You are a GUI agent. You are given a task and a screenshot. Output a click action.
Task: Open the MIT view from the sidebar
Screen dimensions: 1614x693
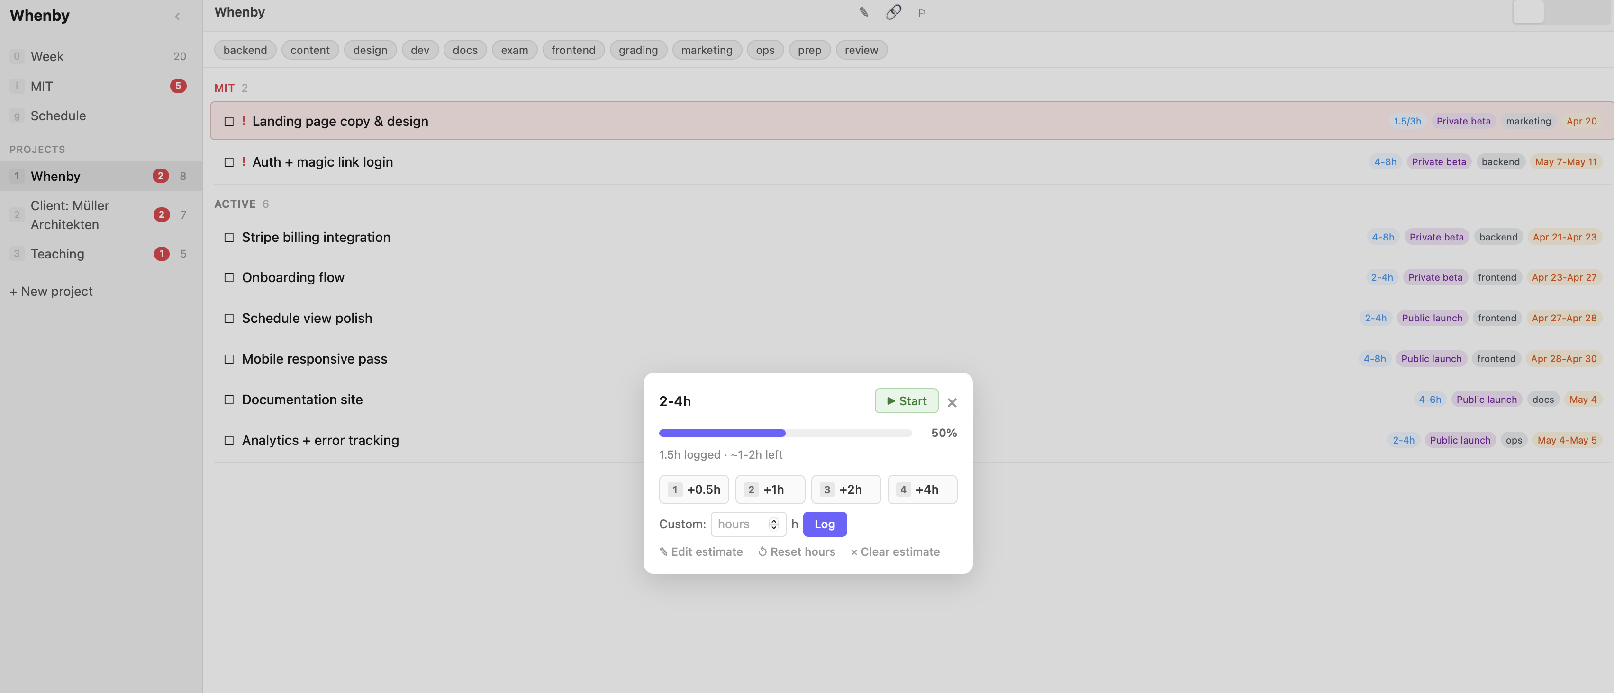tap(42, 86)
